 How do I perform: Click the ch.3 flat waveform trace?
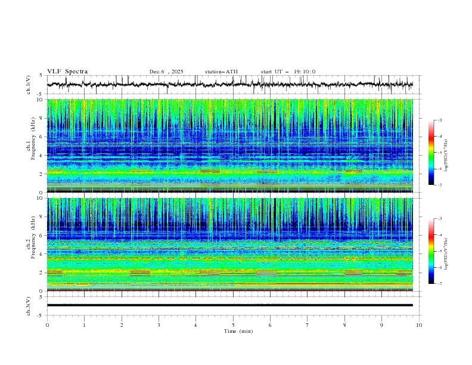coord(230,305)
